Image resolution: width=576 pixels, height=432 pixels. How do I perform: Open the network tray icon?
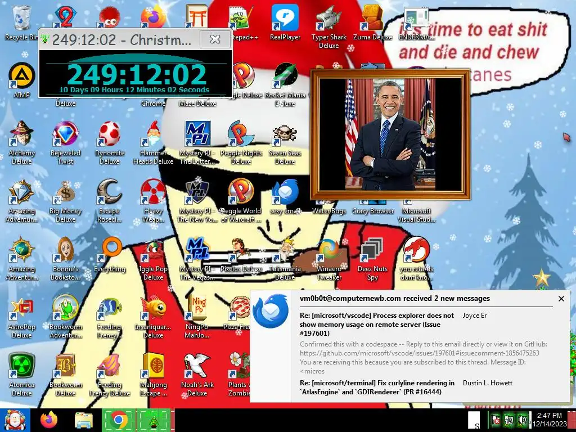[x=508, y=420]
